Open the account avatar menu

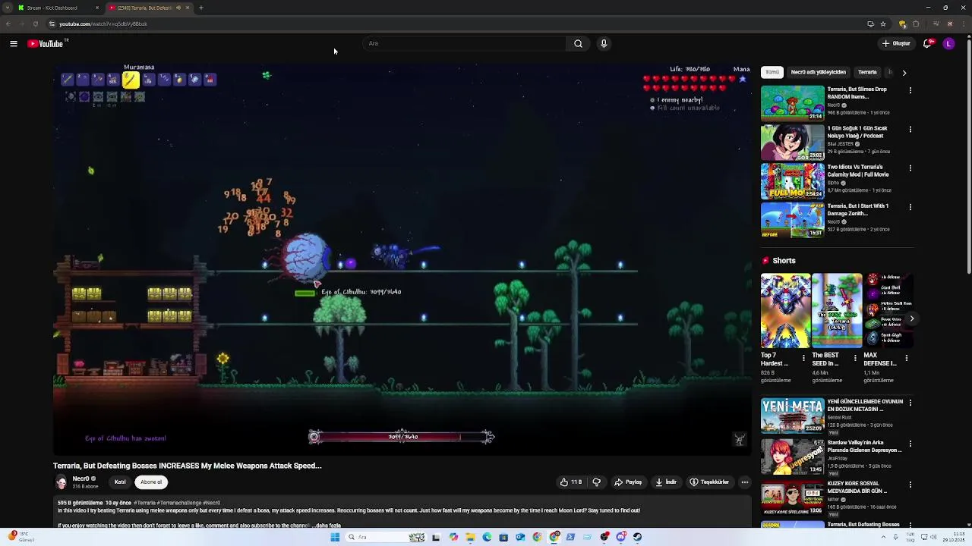point(948,43)
